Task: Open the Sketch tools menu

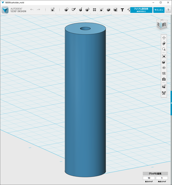Action: click(73, 10)
